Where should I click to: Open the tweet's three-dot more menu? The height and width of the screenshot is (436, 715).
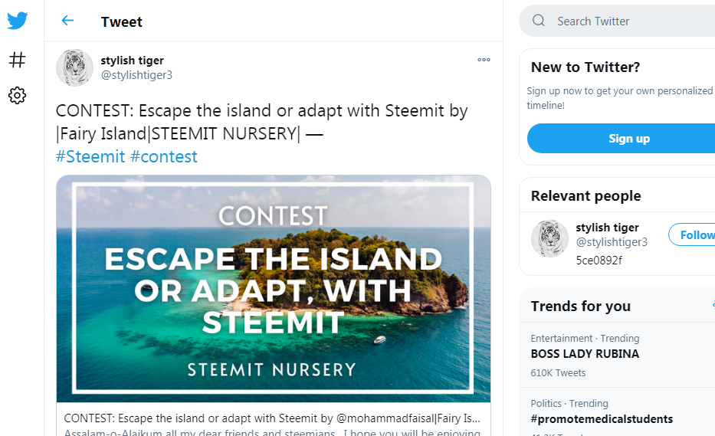click(x=484, y=60)
